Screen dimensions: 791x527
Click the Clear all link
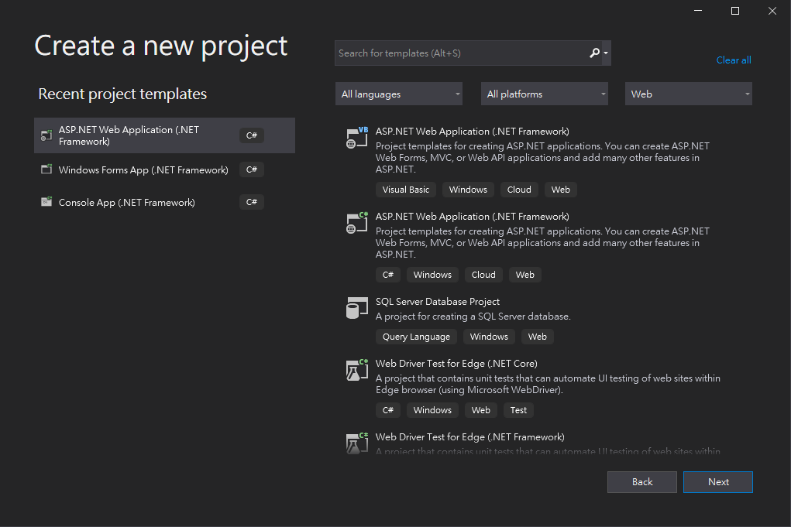click(x=734, y=60)
